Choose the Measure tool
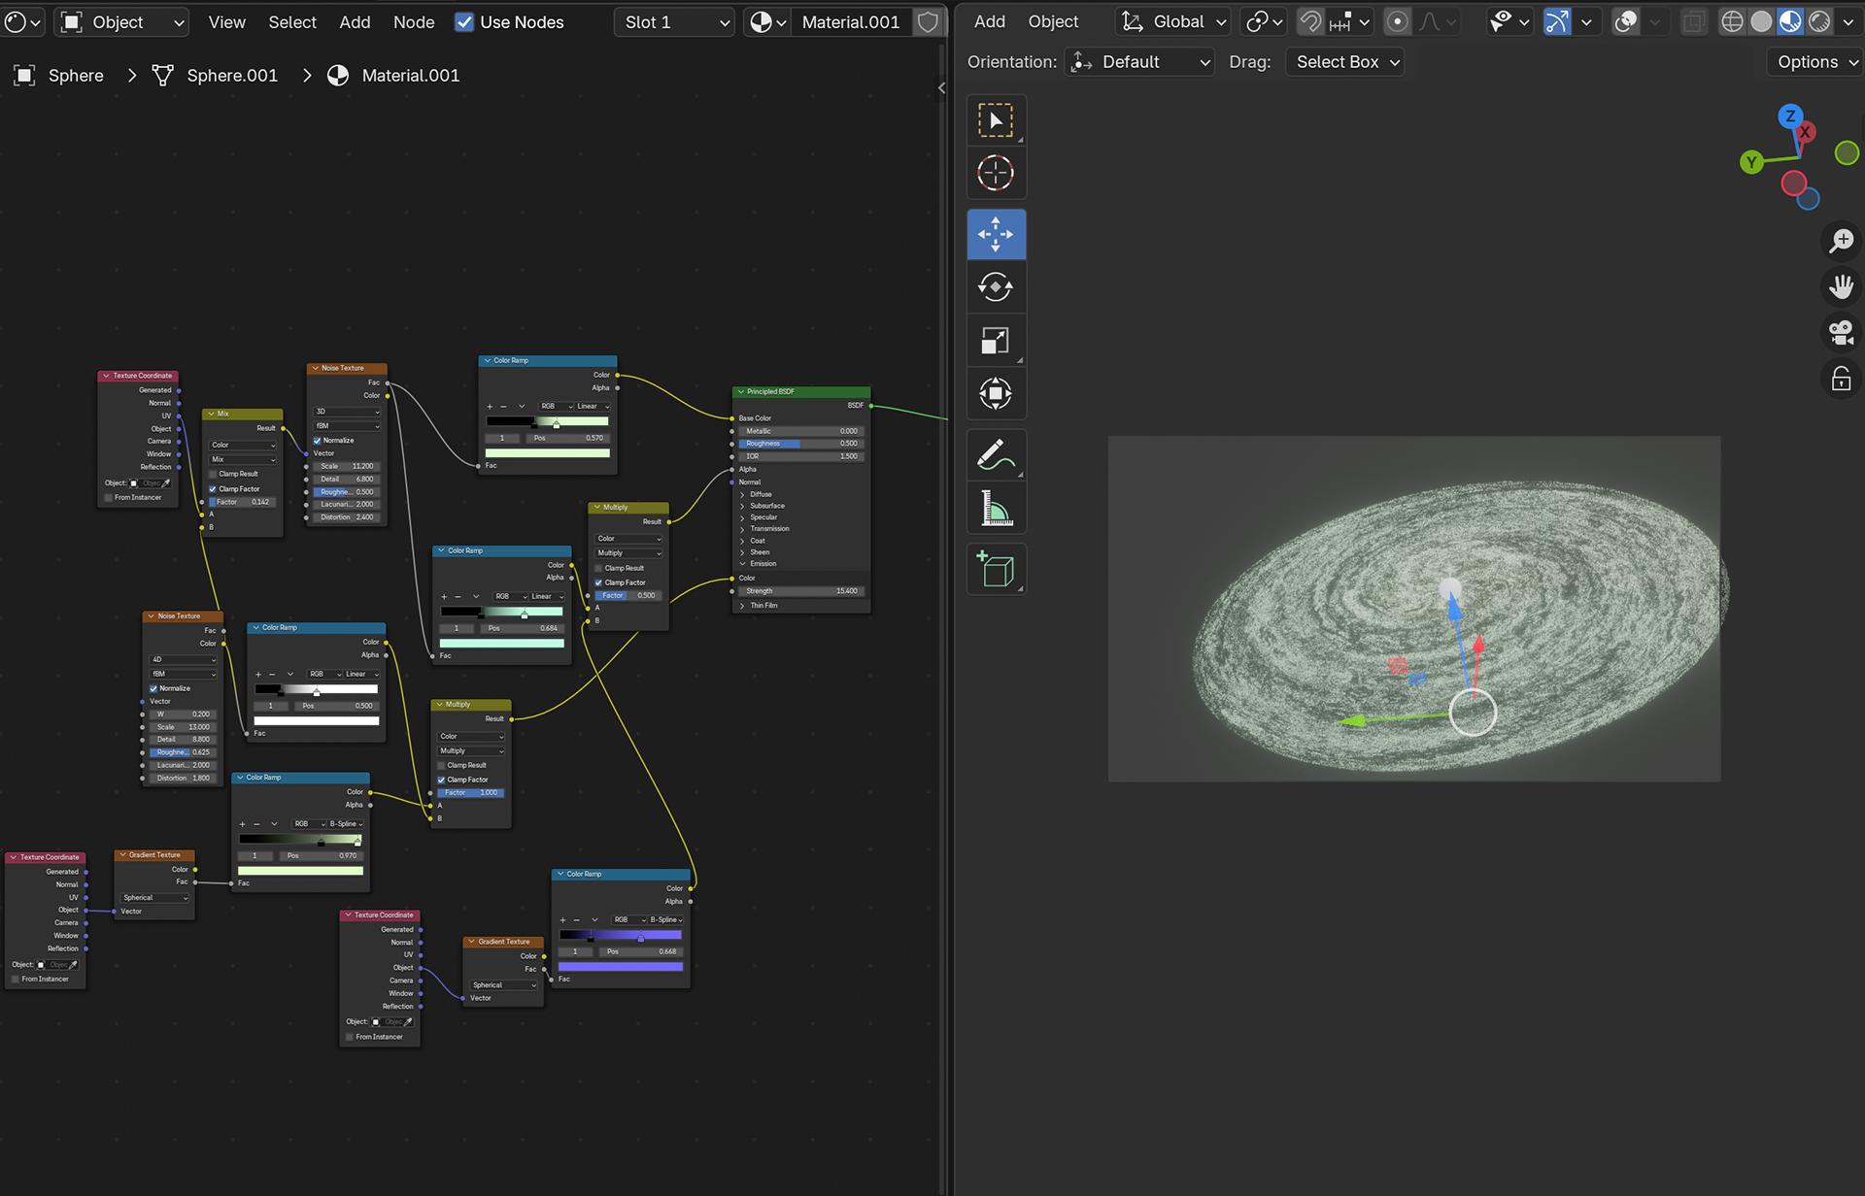 point(996,509)
